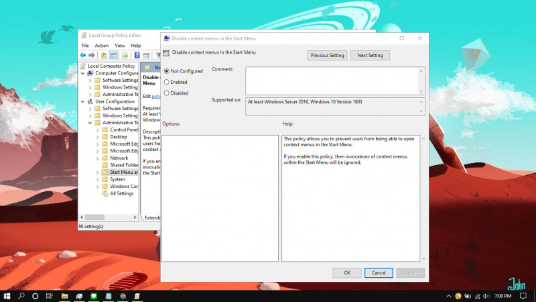Click the Export List toolbar icon
The image size is (536, 302).
pyautogui.click(x=125, y=55)
